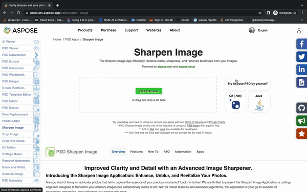
Task: Click the LinkedIn share icon
Action: click(x=301, y=69)
